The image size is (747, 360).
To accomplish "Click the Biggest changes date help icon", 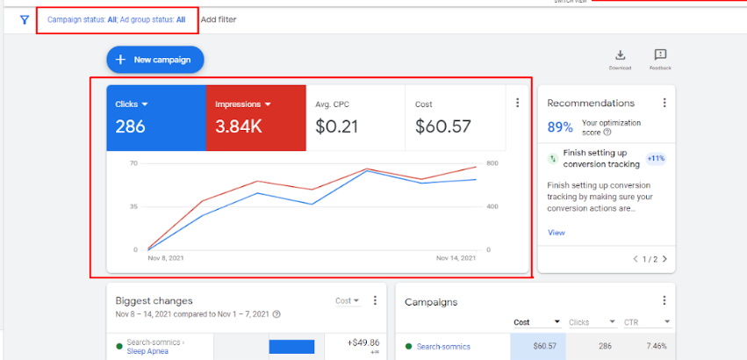I will click(x=277, y=313).
